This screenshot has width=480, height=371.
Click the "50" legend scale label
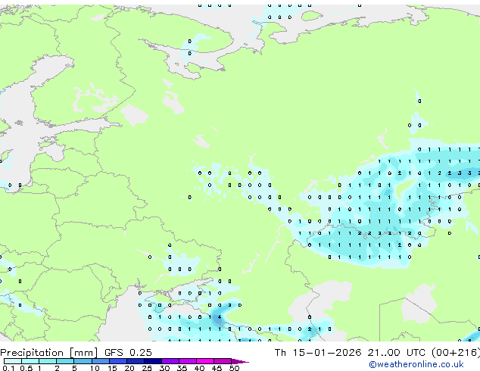[x=235, y=368]
